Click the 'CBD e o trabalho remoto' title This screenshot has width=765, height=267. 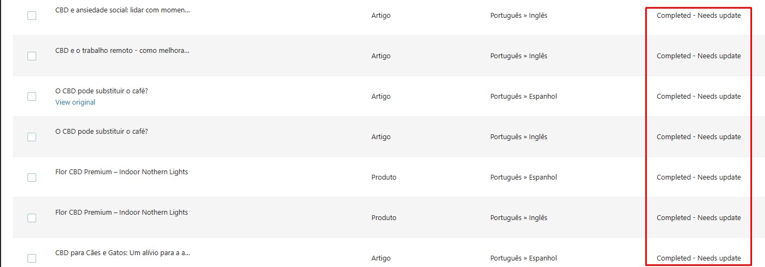122,51
